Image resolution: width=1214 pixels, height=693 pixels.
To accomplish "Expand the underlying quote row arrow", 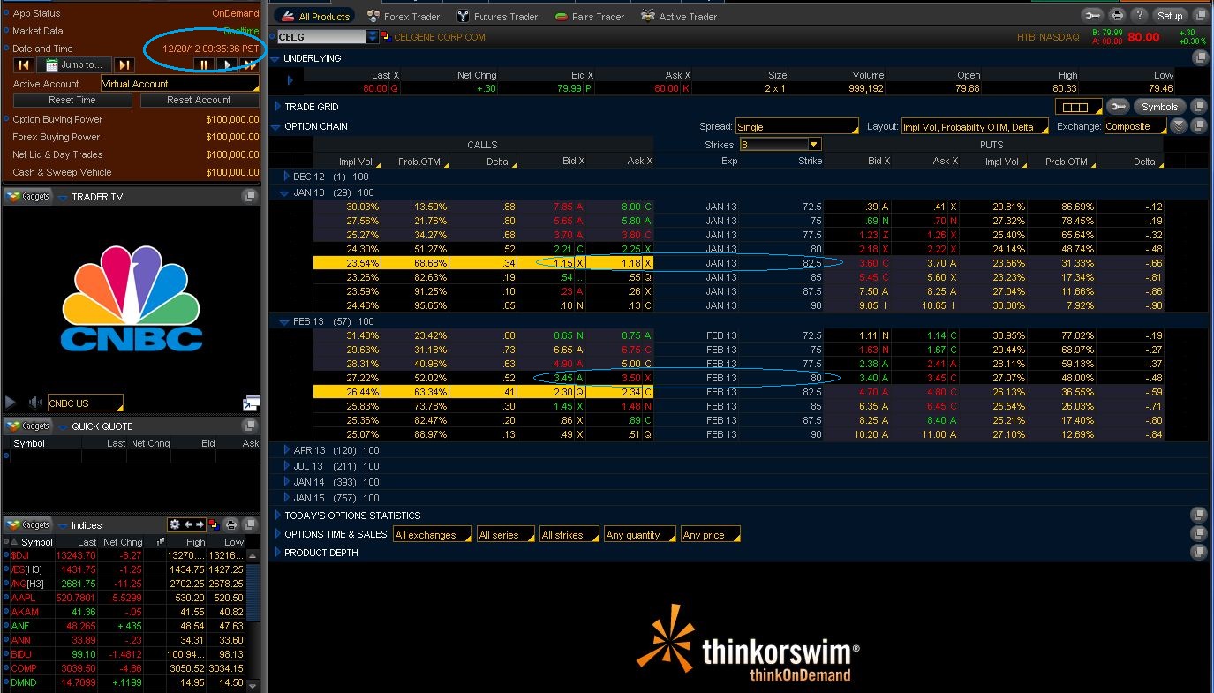I will click(290, 80).
